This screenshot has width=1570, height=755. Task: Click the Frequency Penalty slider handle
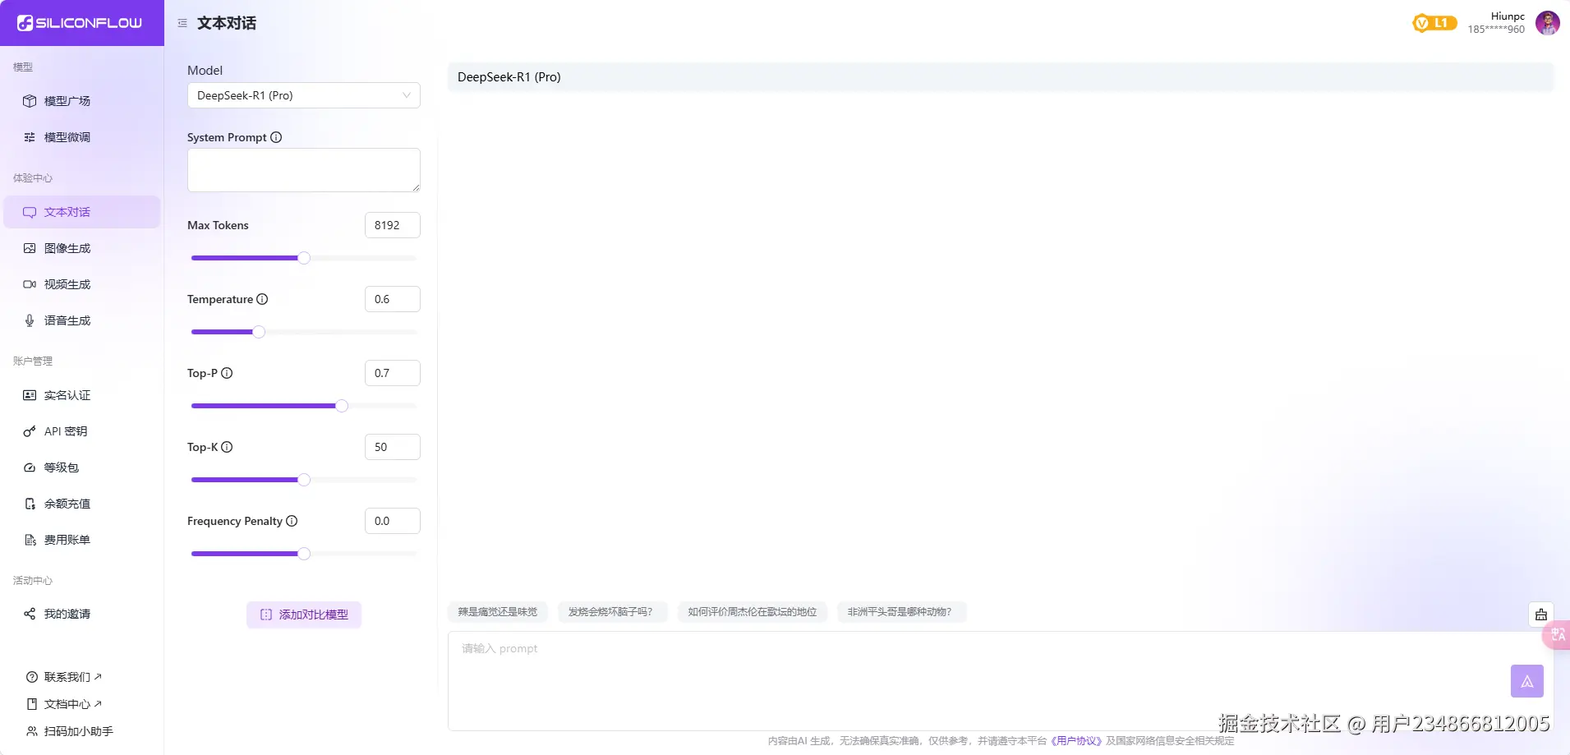304,554
